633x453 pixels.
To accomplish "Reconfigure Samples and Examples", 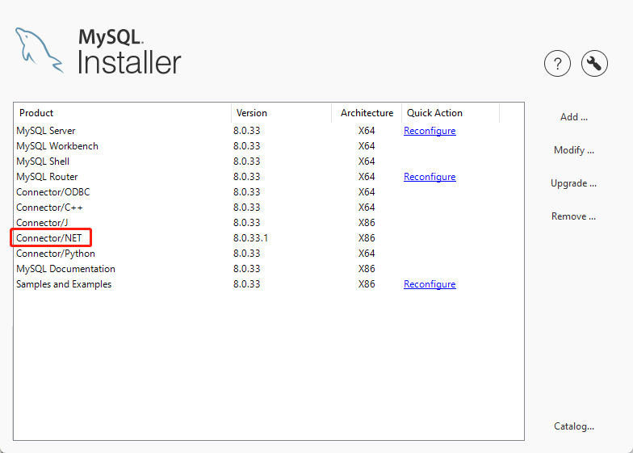I will point(430,284).
